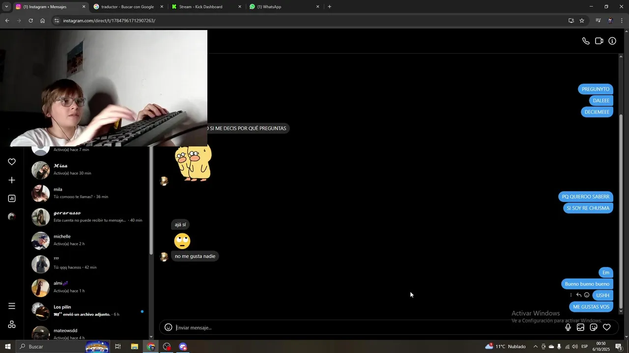This screenshot has width=629, height=353.
Task: Open Instagram notifications heart icon
Action: pos(12,162)
